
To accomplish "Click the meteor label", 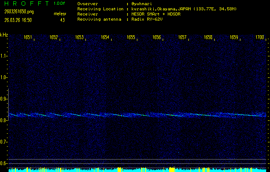I will 60,14.
